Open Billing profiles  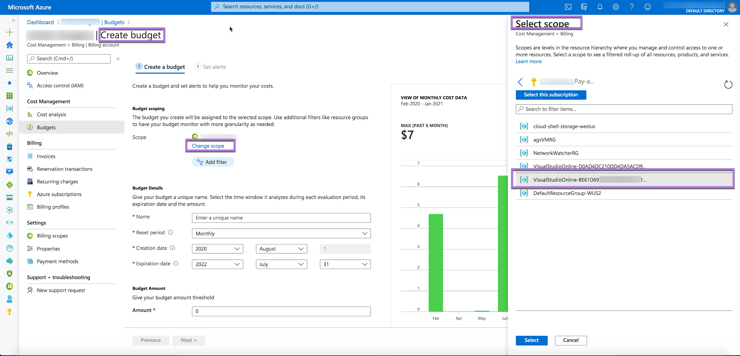(53, 207)
